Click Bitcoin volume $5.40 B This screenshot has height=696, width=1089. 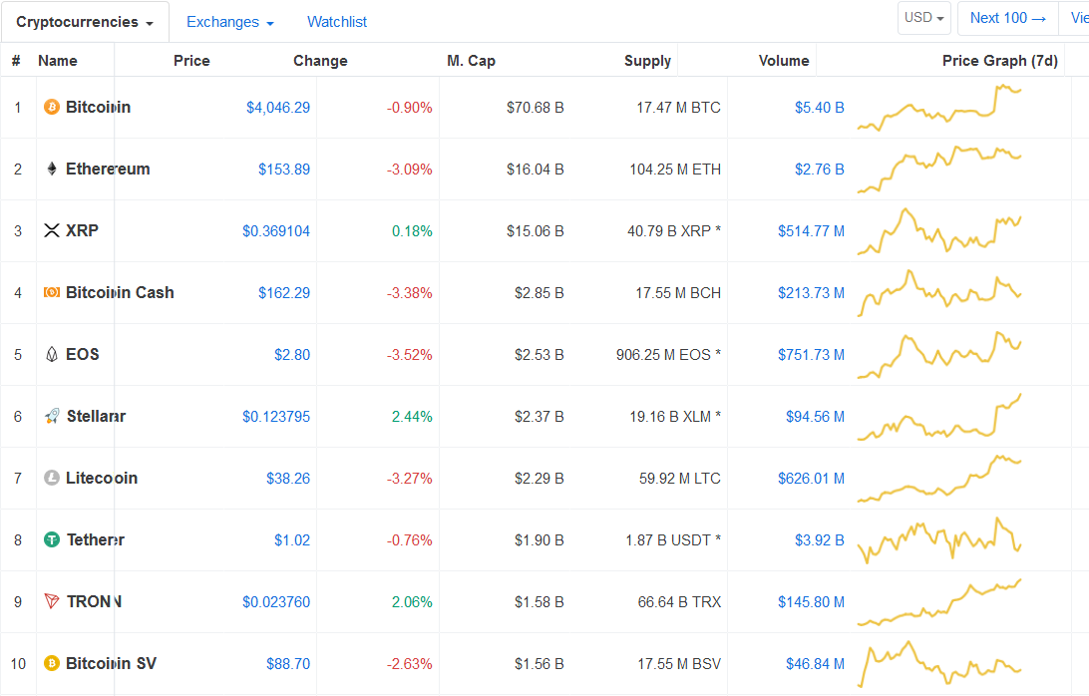tap(820, 108)
